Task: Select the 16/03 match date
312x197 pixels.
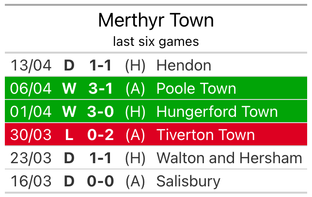Action: (31, 181)
